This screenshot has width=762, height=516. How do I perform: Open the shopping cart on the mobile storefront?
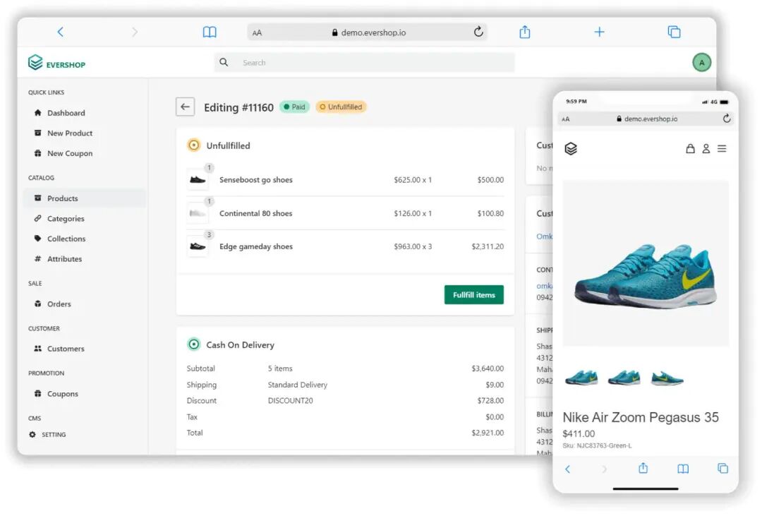click(x=690, y=149)
